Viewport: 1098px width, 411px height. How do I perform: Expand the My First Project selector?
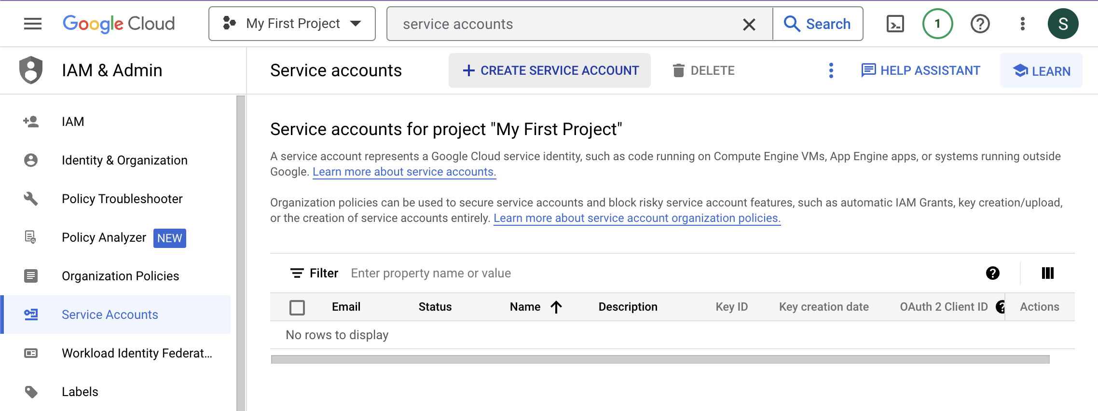[292, 24]
